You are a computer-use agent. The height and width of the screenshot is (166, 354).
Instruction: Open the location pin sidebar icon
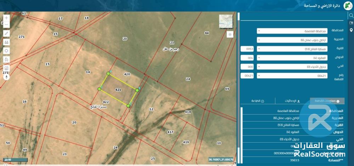point(351,30)
